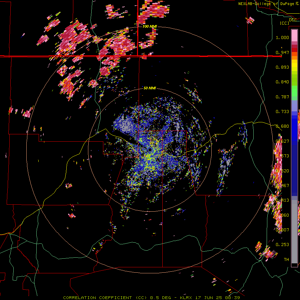Click the 0.253 scale label

282,245
